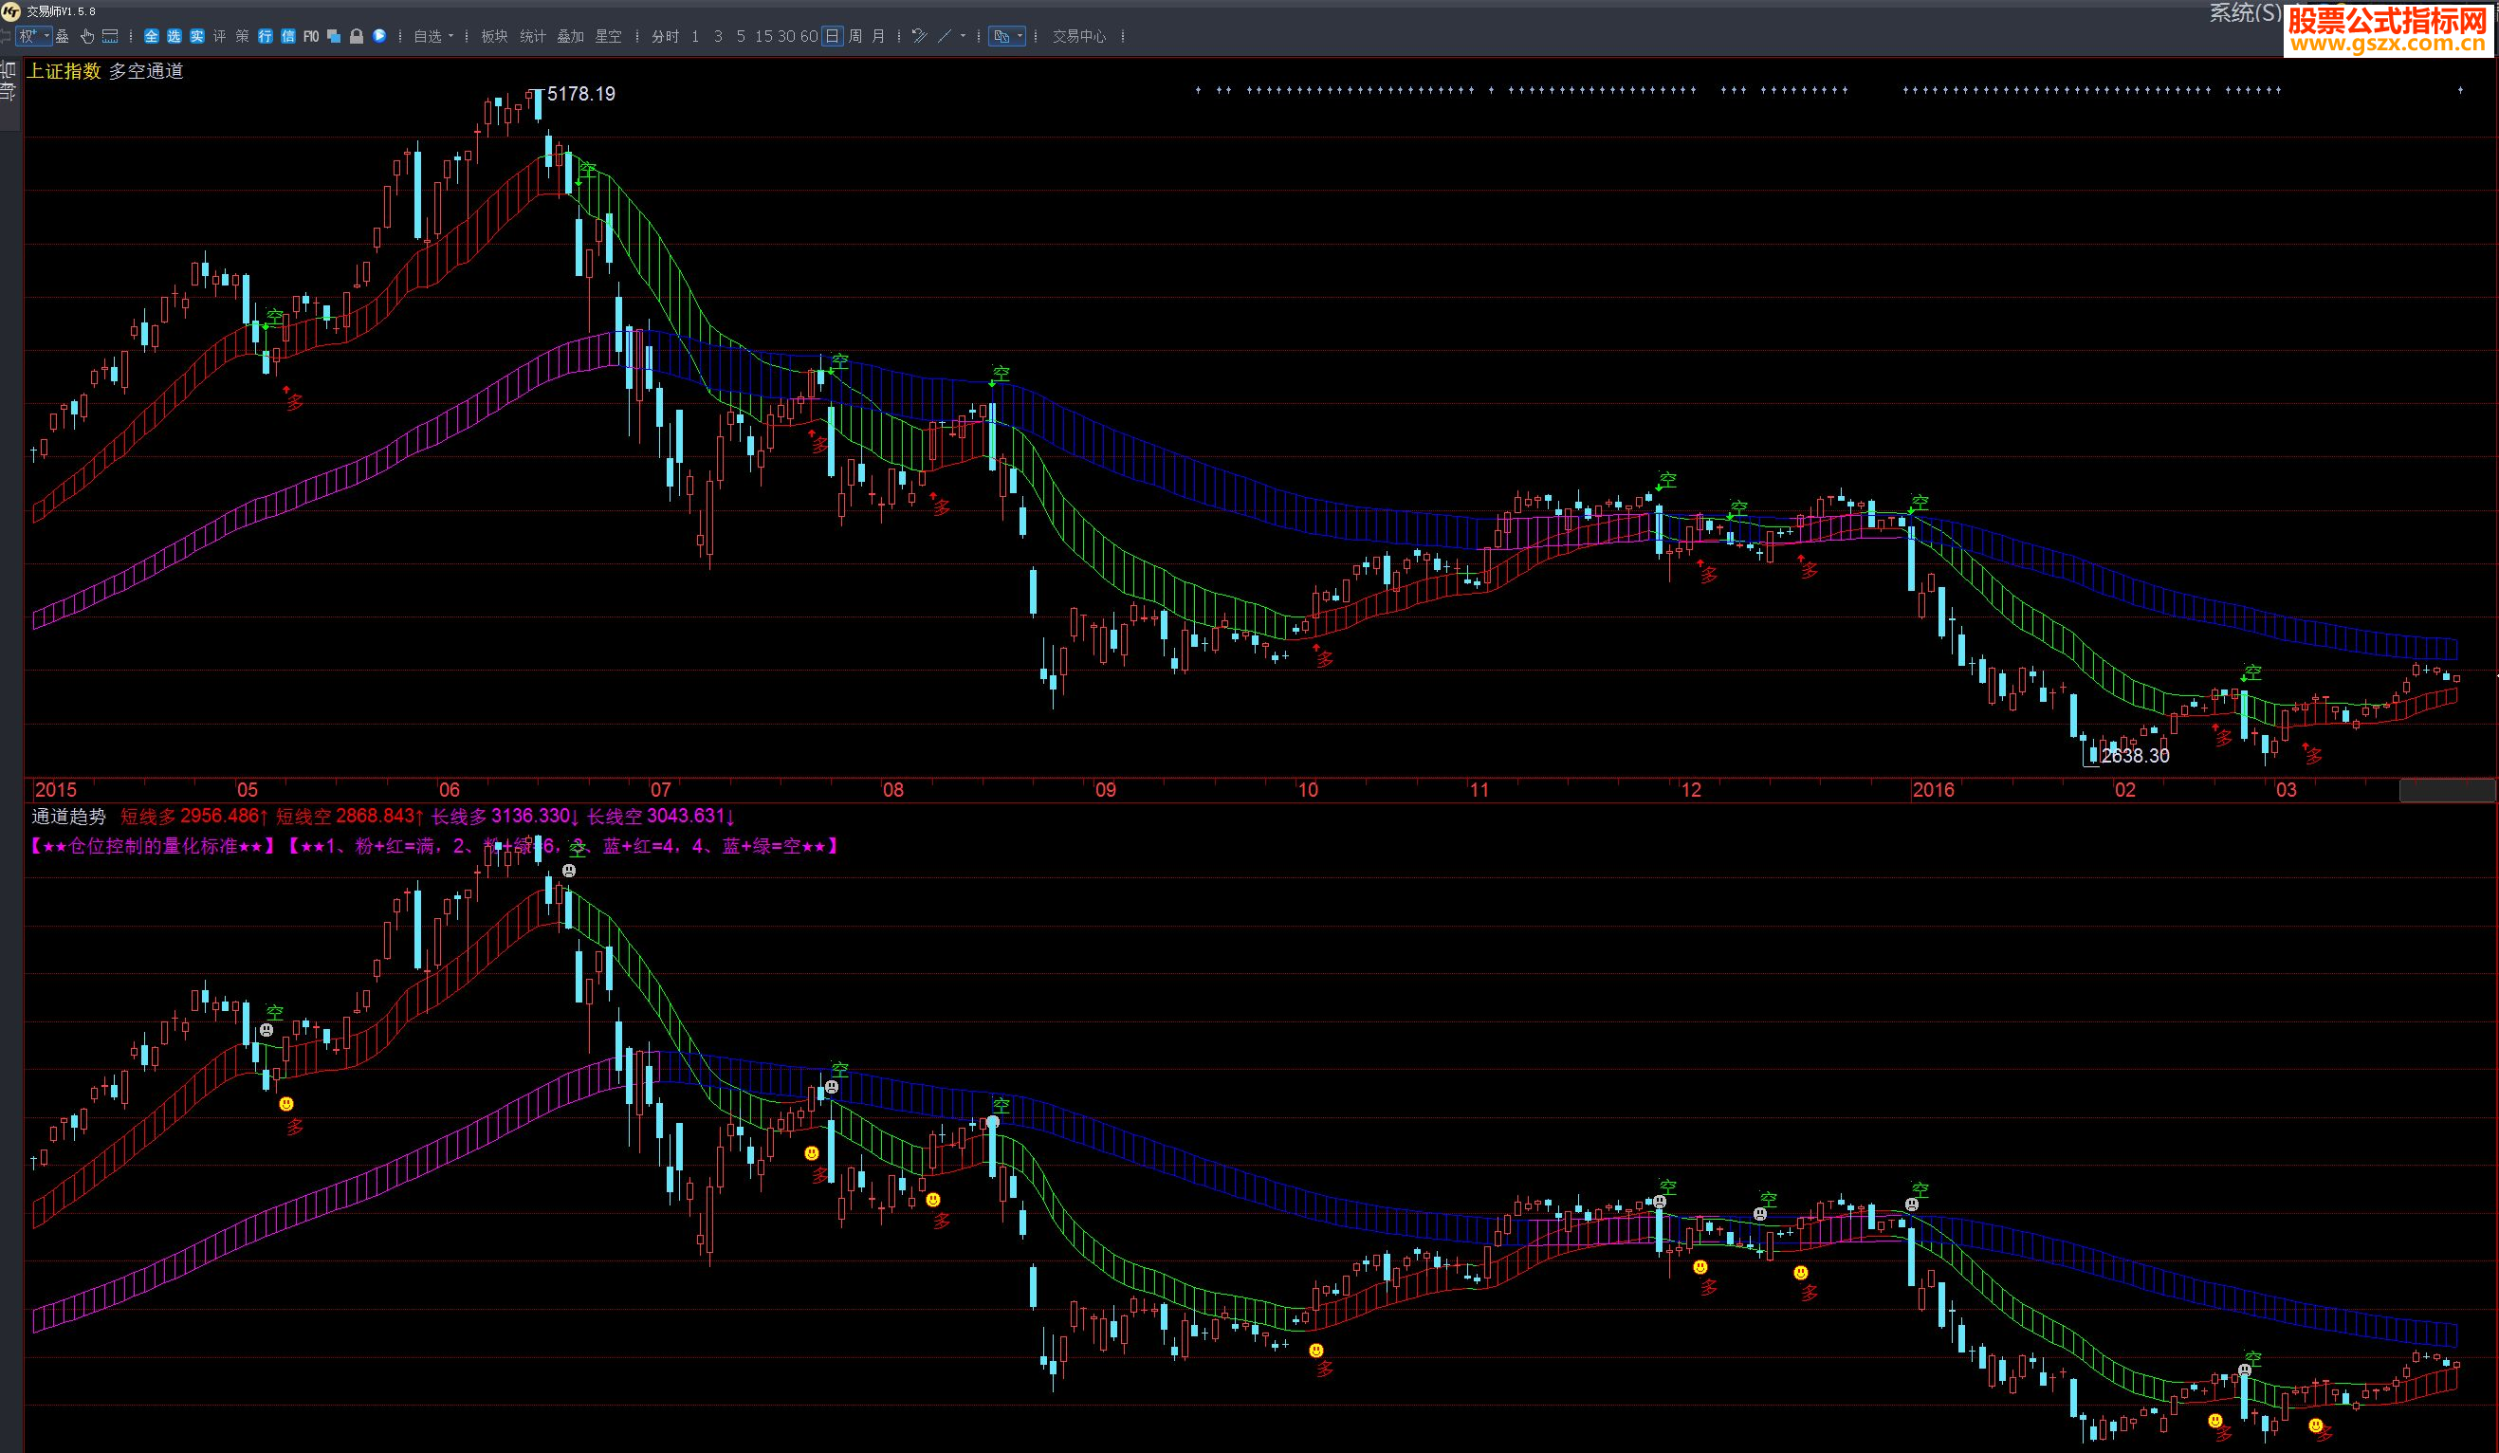2499x1453 pixels.
Task: Open 交易中心 trading center
Action: [1079, 37]
